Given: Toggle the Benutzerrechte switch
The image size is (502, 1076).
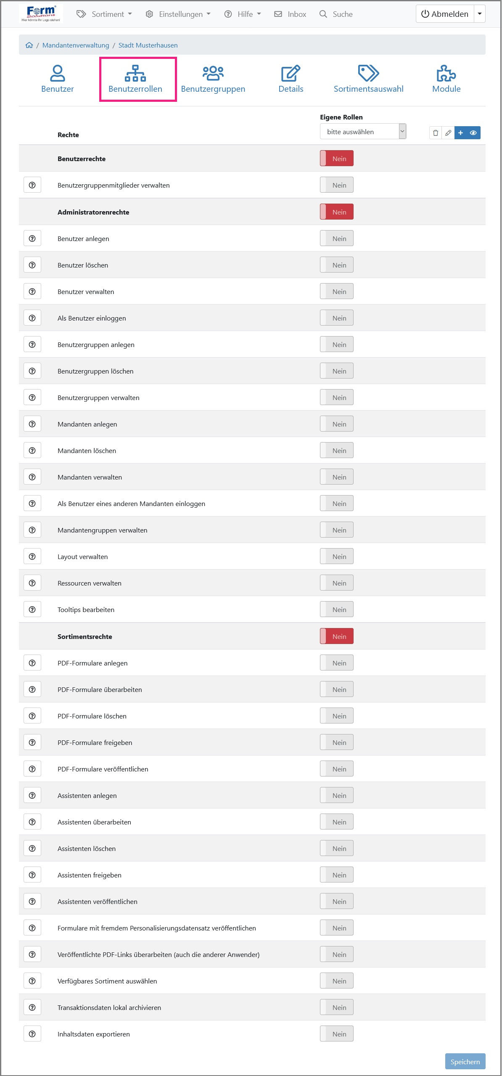Looking at the screenshot, I should (x=336, y=159).
